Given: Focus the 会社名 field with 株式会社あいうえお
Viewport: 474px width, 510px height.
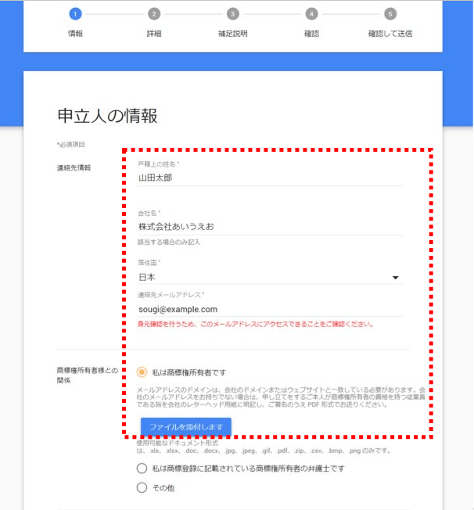Looking at the screenshot, I should pyautogui.click(x=270, y=226).
